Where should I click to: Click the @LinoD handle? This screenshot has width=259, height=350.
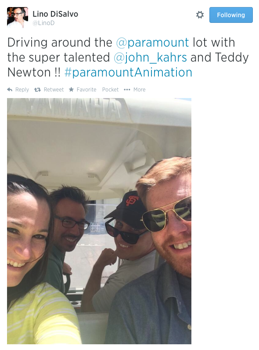(43, 23)
